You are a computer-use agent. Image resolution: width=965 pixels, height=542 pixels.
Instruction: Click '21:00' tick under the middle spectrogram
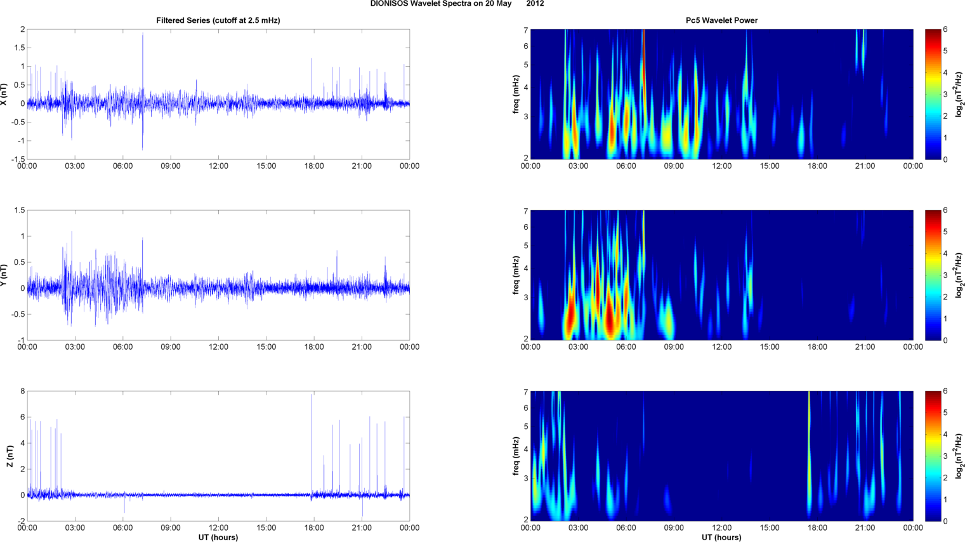point(865,347)
